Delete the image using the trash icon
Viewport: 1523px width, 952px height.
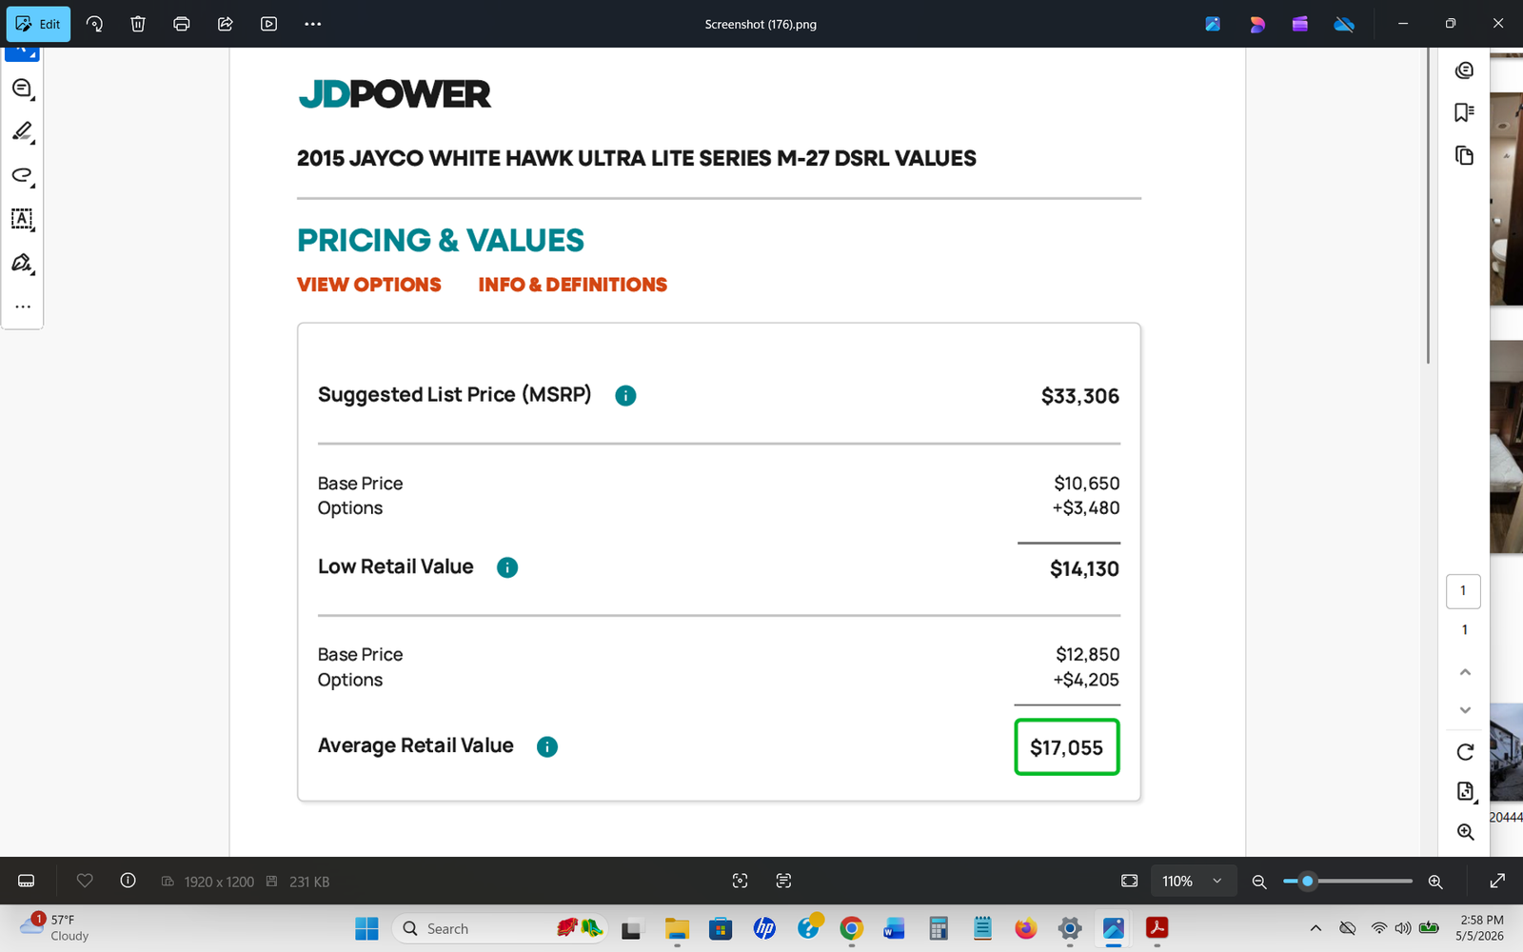pyautogui.click(x=138, y=24)
